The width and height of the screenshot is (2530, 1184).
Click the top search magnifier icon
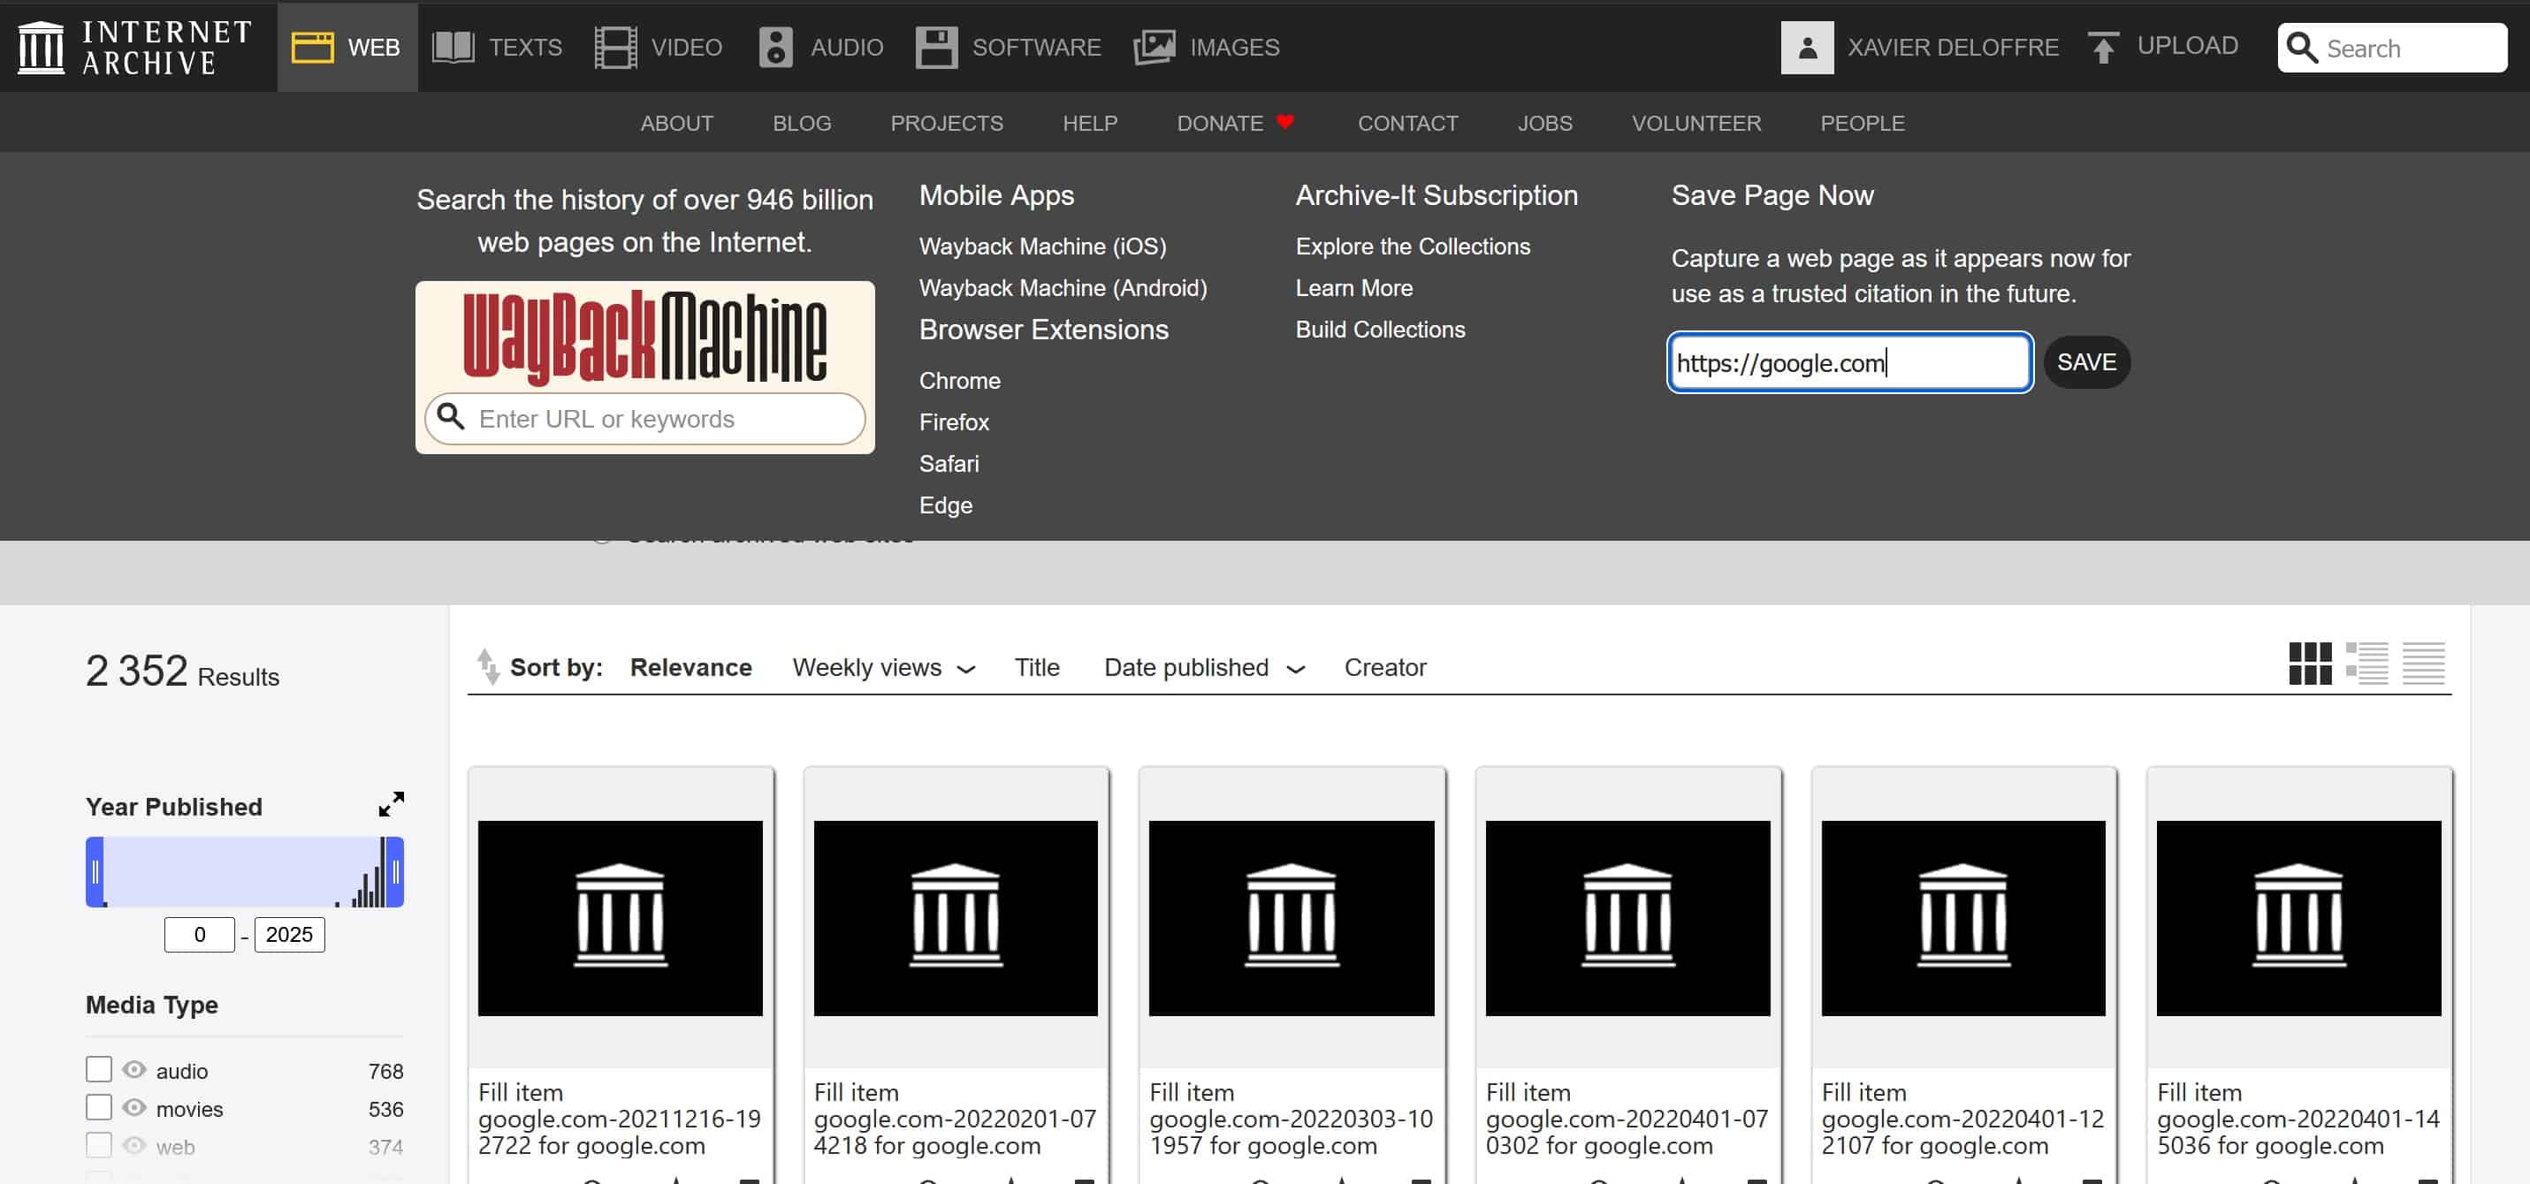[x=2302, y=47]
